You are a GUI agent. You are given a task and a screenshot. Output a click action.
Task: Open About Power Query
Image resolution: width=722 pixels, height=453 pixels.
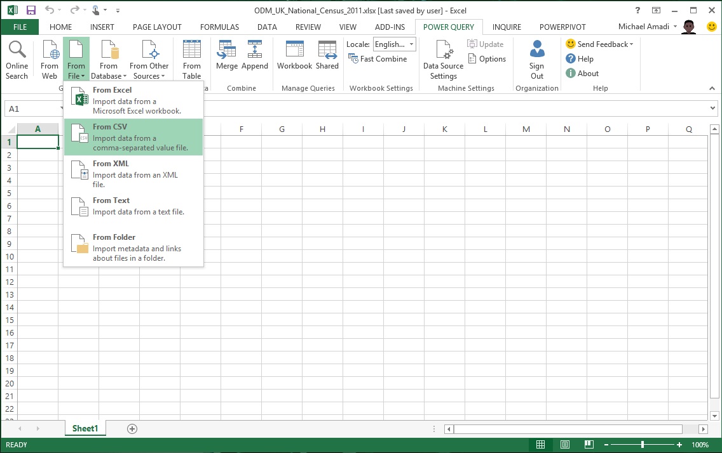click(582, 74)
